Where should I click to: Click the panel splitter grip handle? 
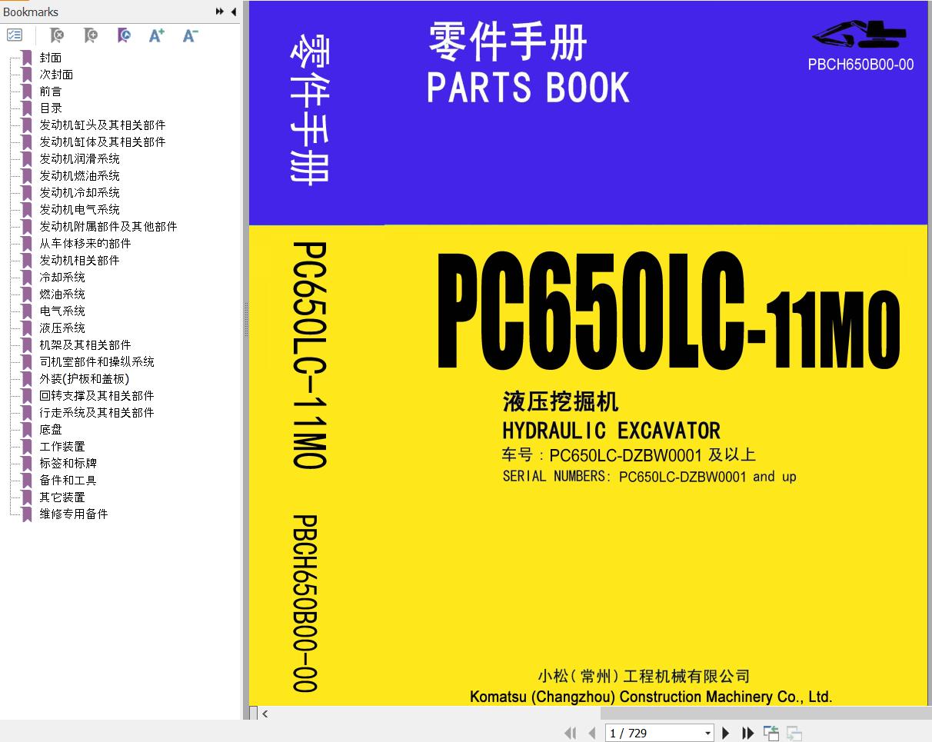point(246,320)
